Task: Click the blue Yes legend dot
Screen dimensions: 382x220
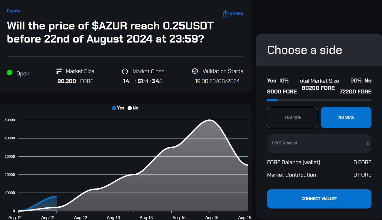Action: tap(114, 108)
